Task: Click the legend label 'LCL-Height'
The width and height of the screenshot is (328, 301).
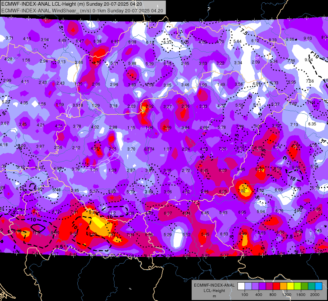Action: click(x=214, y=291)
